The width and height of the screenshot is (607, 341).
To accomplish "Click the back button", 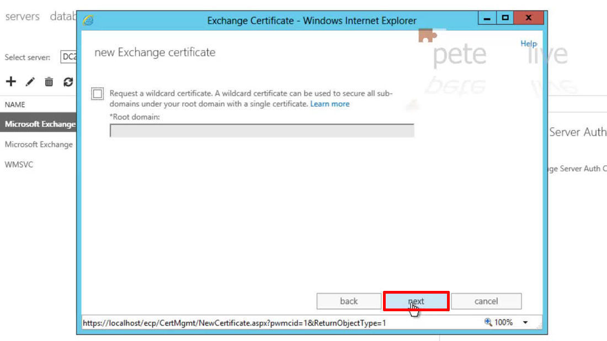I will tap(349, 301).
